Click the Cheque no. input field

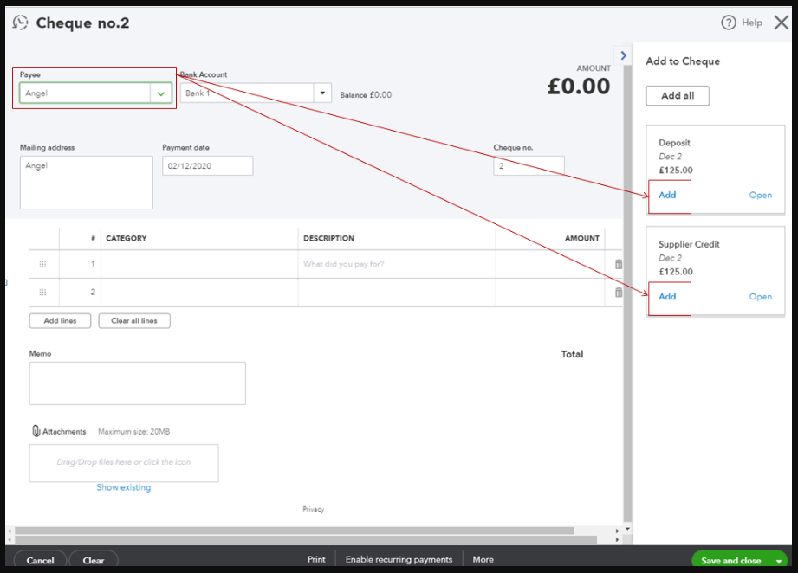pyautogui.click(x=529, y=165)
